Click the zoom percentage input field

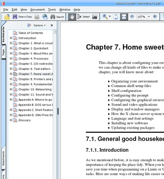(142, 17)
